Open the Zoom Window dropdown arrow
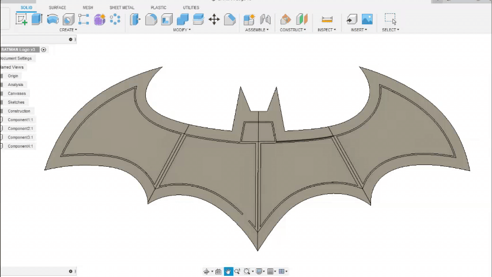The image size is (492, 277). (x=252, y=272)
